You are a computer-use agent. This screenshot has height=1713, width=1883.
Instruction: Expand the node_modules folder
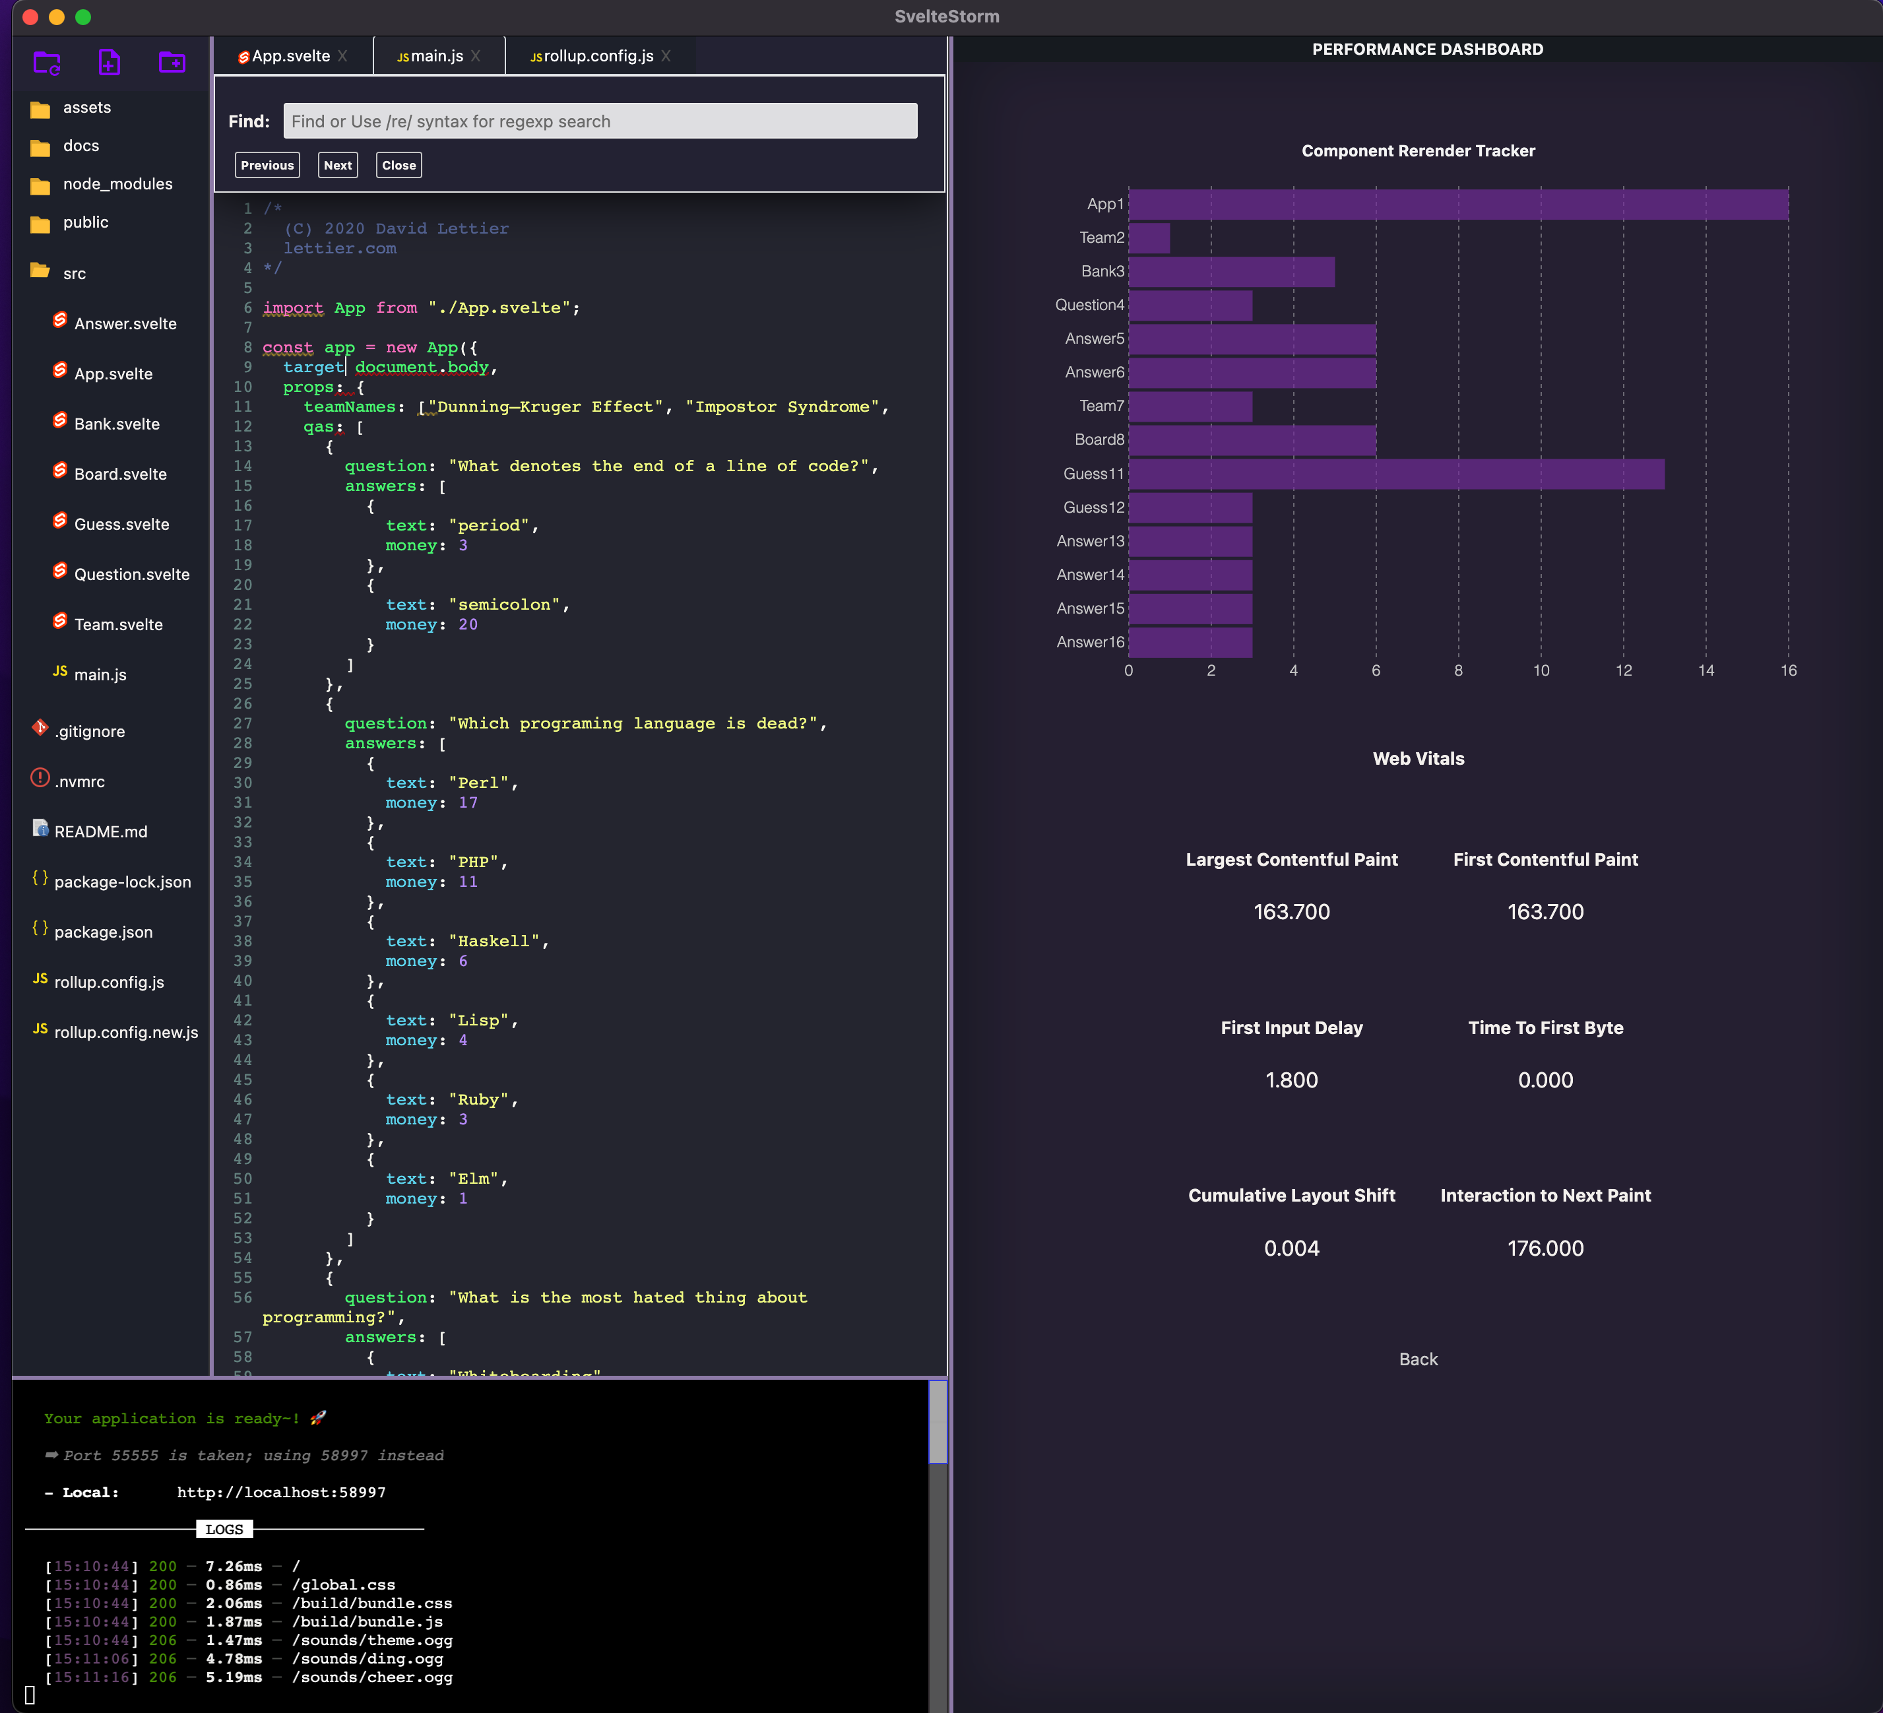pos(40,185)
